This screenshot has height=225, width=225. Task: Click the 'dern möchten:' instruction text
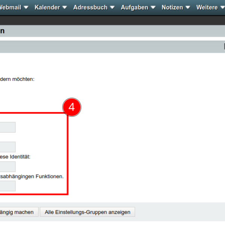click(x=17, y=79)
